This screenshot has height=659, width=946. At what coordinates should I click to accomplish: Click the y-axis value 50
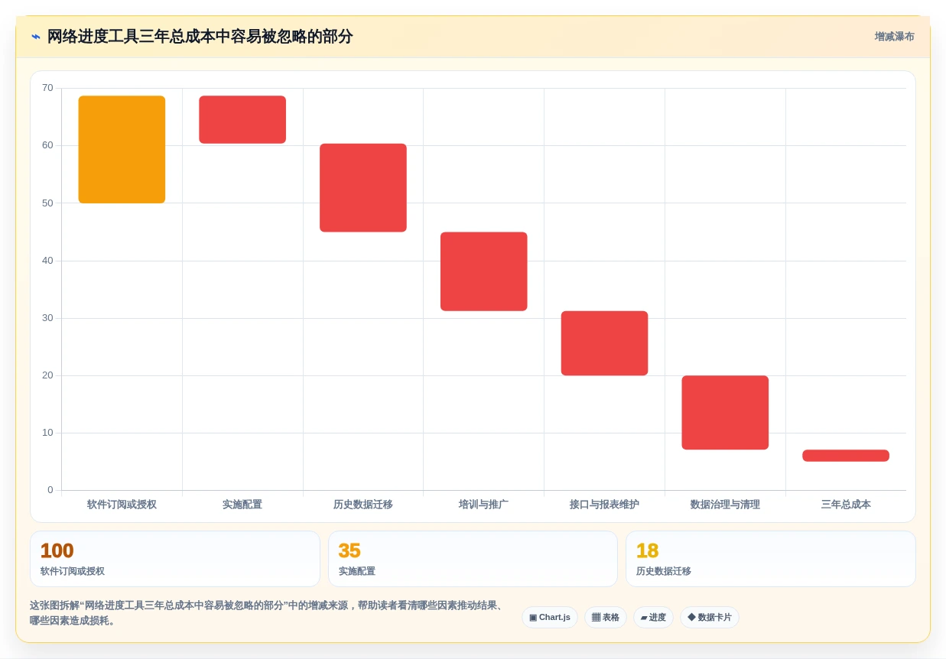(47, 203)
